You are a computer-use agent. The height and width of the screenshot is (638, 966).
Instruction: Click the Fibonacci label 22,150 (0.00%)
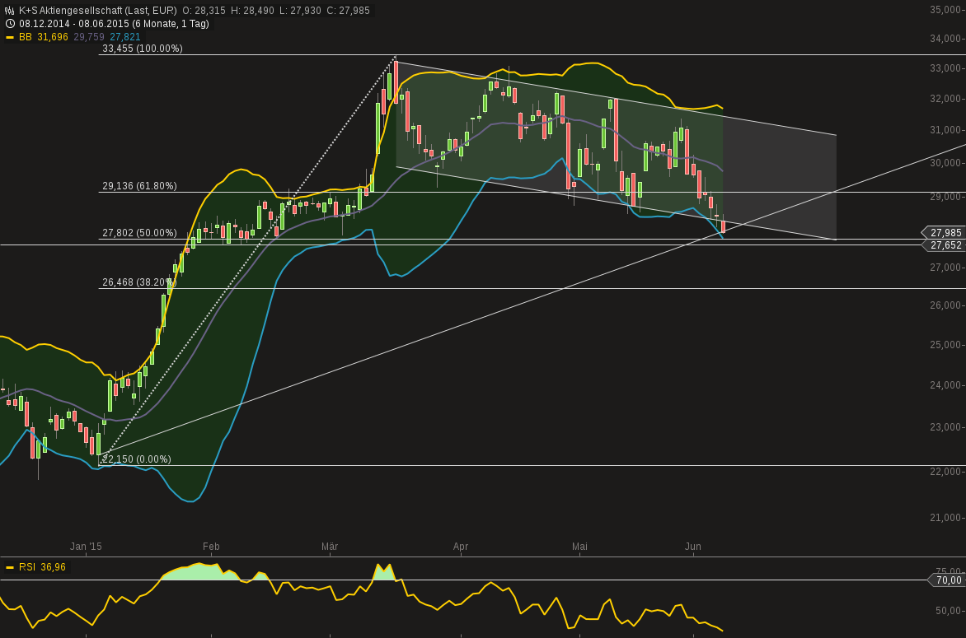(x=137, y=459)
